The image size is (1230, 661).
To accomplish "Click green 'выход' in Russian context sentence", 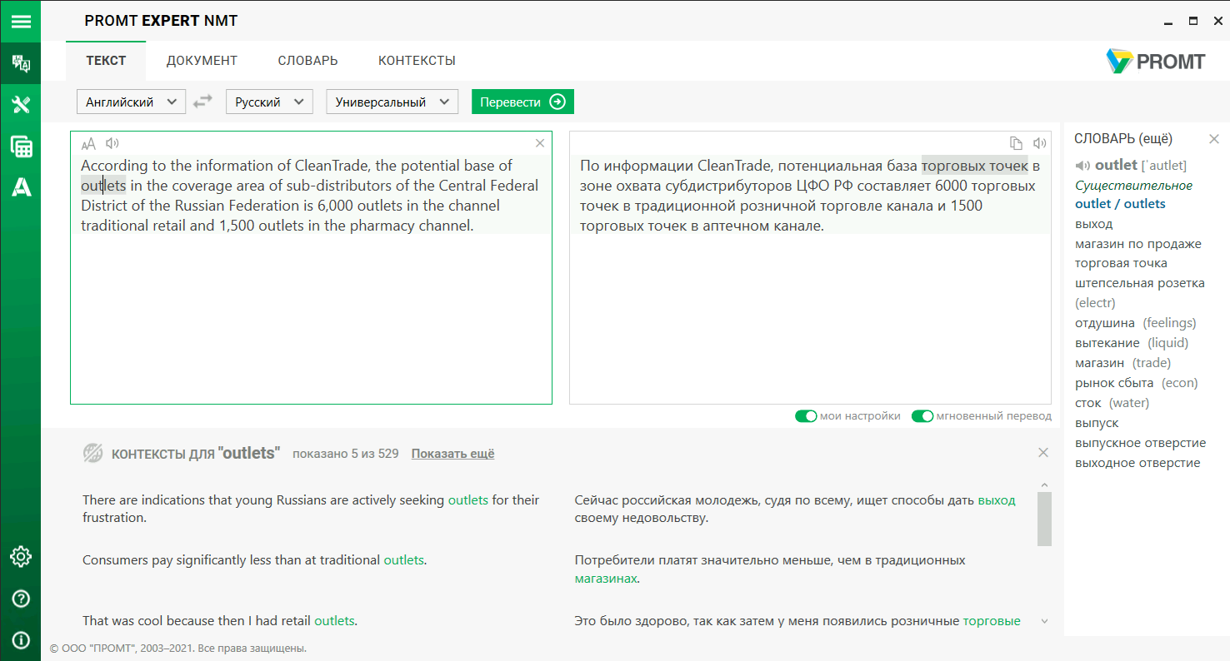I will pos(997,500).
